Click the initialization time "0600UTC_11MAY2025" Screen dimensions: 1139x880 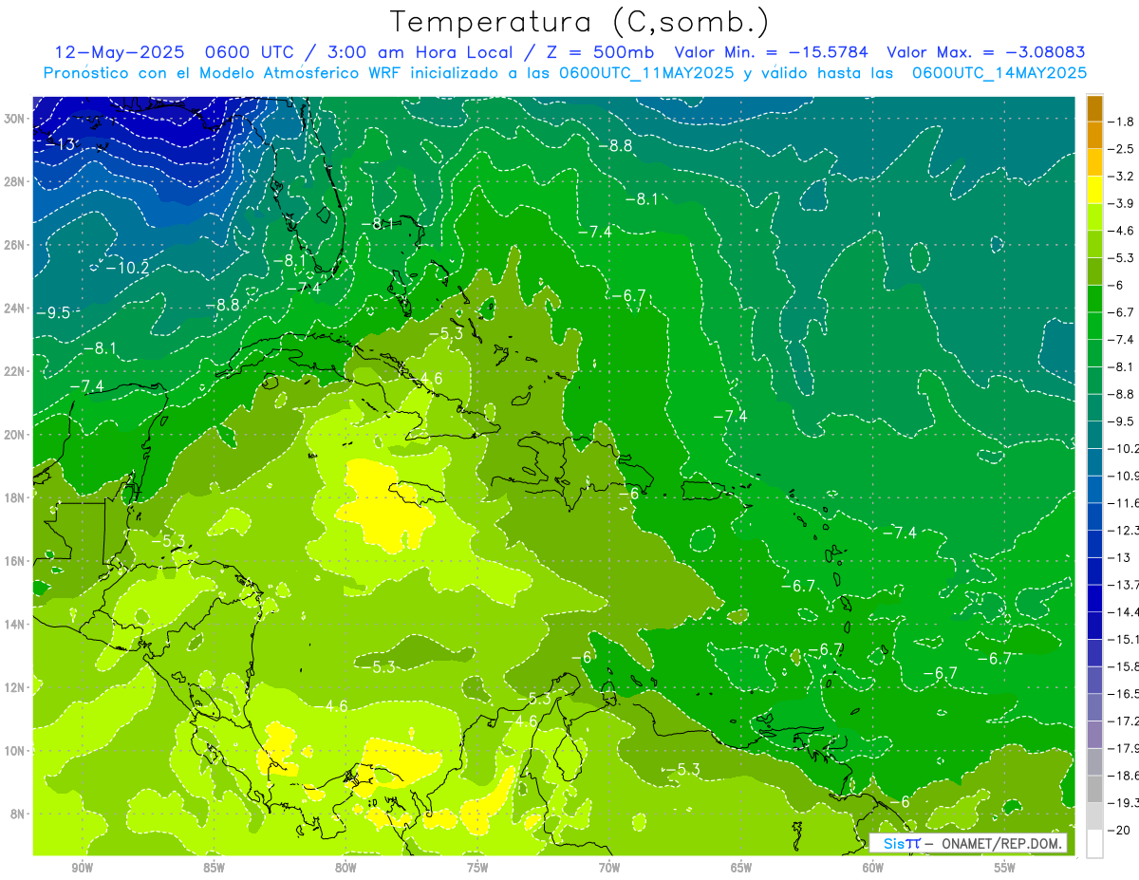pos(646,73)
